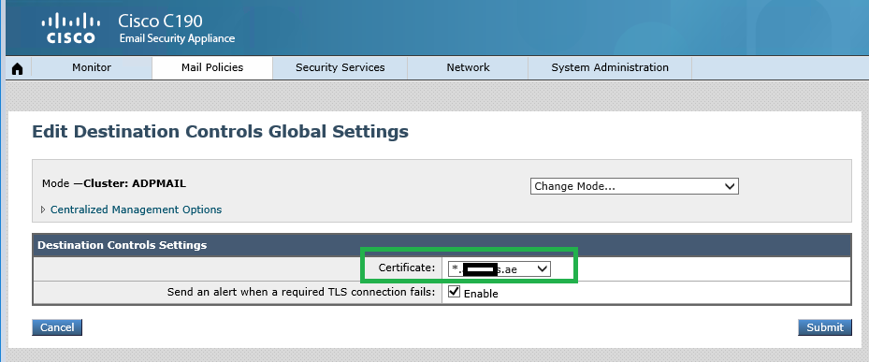Open the Network menu
Screen dimensions: 869x362
point(469,67)
